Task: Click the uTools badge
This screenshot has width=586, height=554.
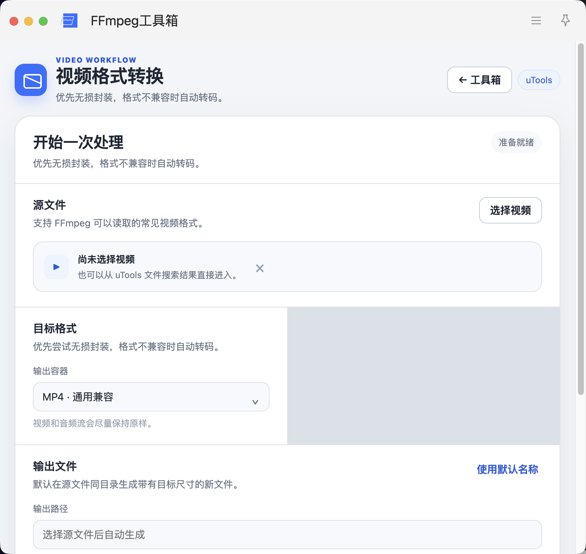Action: click(539, 80)
